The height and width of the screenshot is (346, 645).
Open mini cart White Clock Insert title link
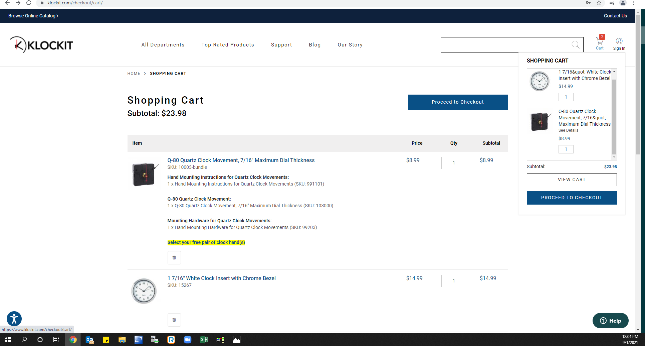(x=585, y=75)
